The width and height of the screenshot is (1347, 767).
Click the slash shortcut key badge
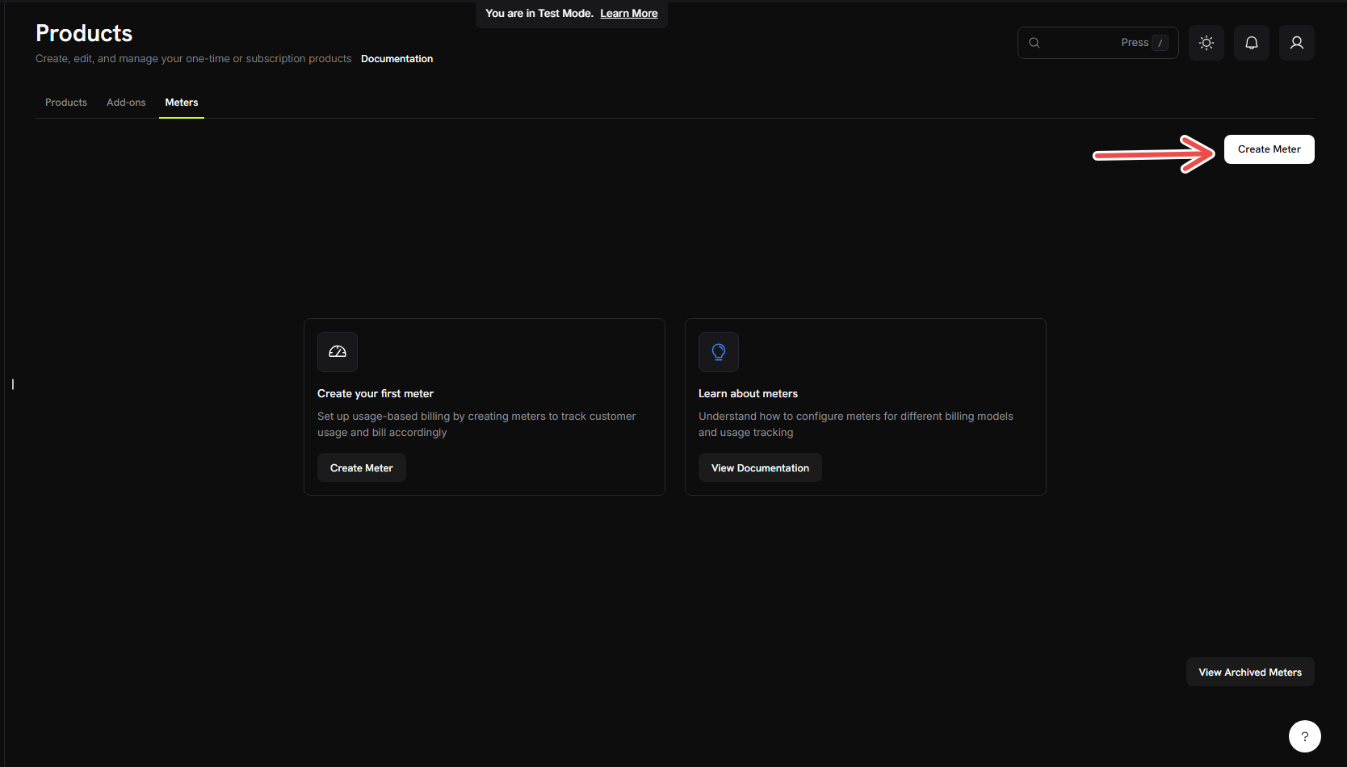pyautogui.click(x=1160, y=43)
